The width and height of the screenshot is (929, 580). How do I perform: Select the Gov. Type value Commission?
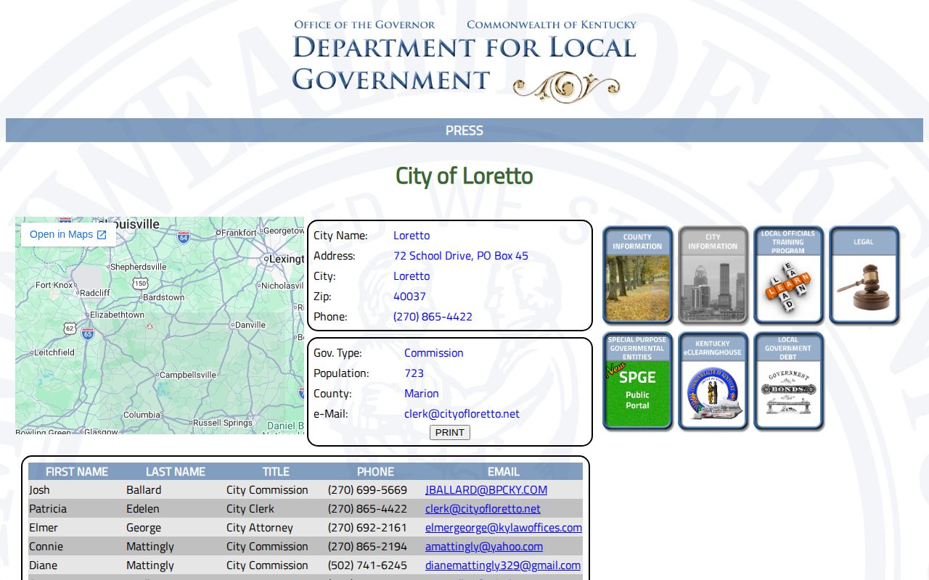[433, 353]
